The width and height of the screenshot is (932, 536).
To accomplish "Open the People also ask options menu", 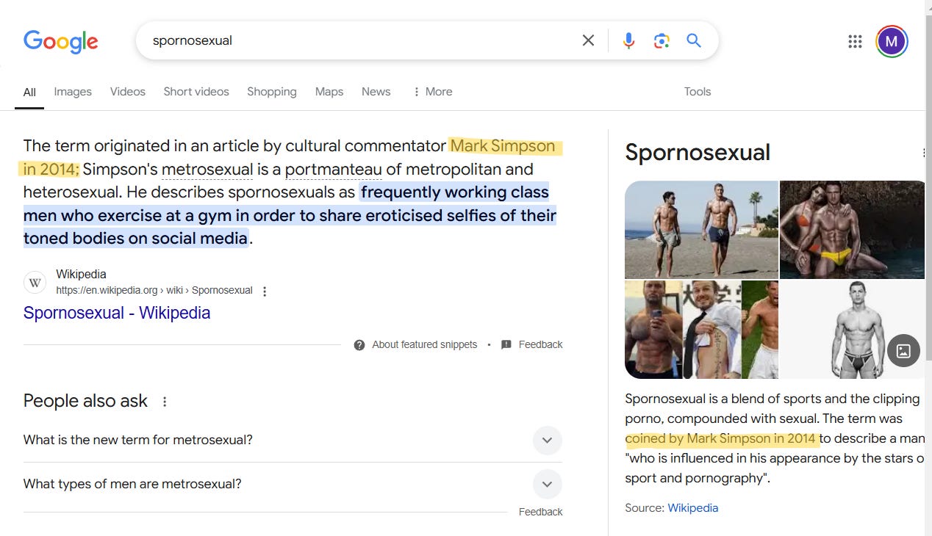I will [x=164, y=401].
